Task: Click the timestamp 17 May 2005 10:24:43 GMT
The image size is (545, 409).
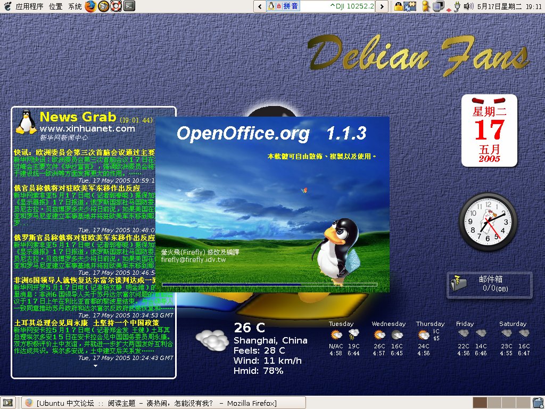Action: point(126,358)
